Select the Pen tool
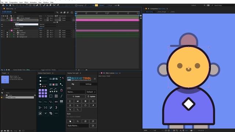 [37, 5]
